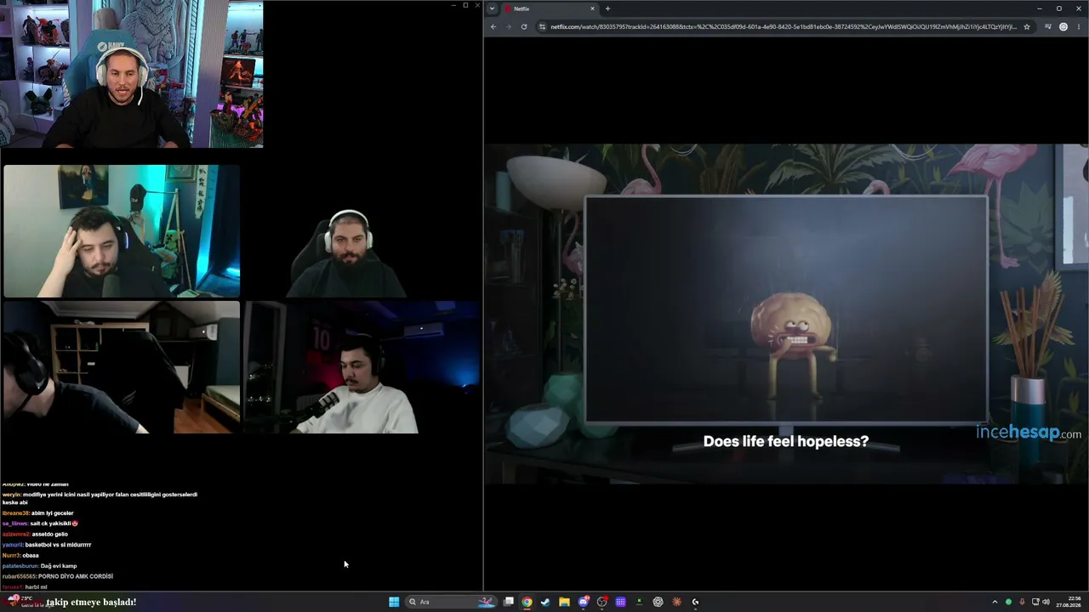
Task: Launch Steam from the taskbar
Action: click(545, 602)
